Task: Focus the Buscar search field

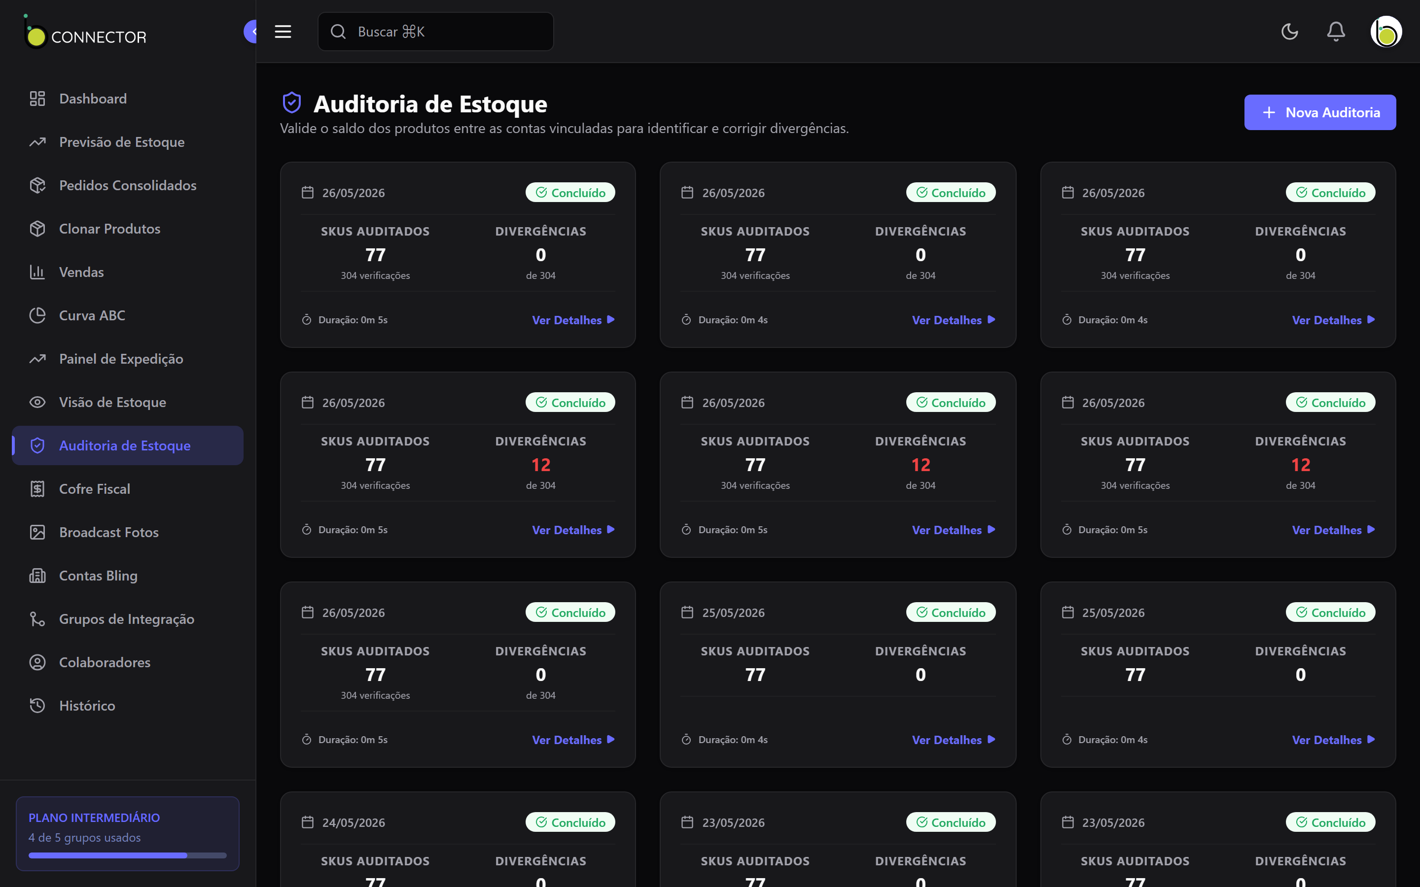Action: [x=435, y=32]
